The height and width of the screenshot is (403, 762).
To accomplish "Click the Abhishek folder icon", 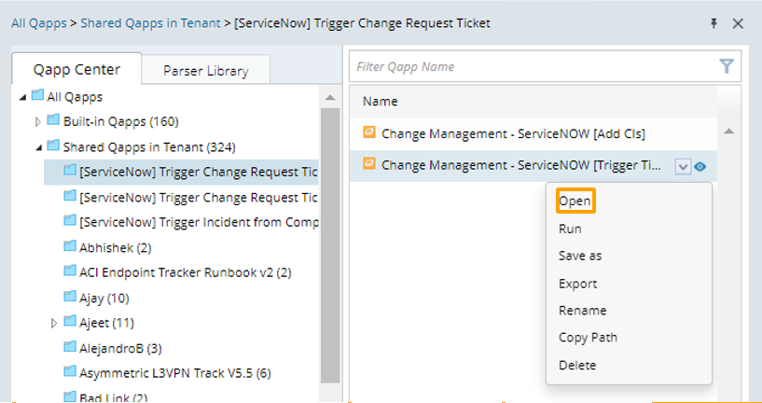I will tap(69, 246).
